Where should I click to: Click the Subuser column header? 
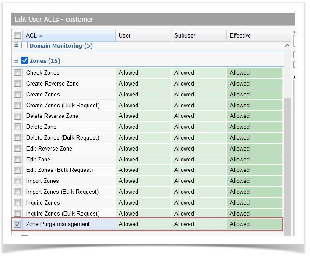pyautogui.click(x=199, y=35)
